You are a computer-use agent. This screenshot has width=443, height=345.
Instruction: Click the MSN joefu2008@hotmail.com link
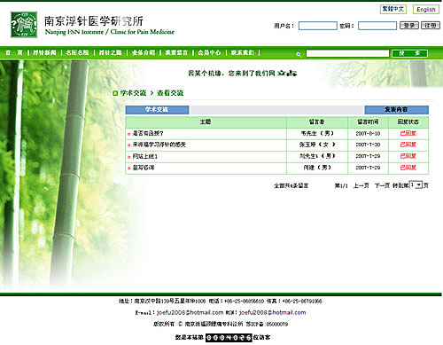(273, 312)
